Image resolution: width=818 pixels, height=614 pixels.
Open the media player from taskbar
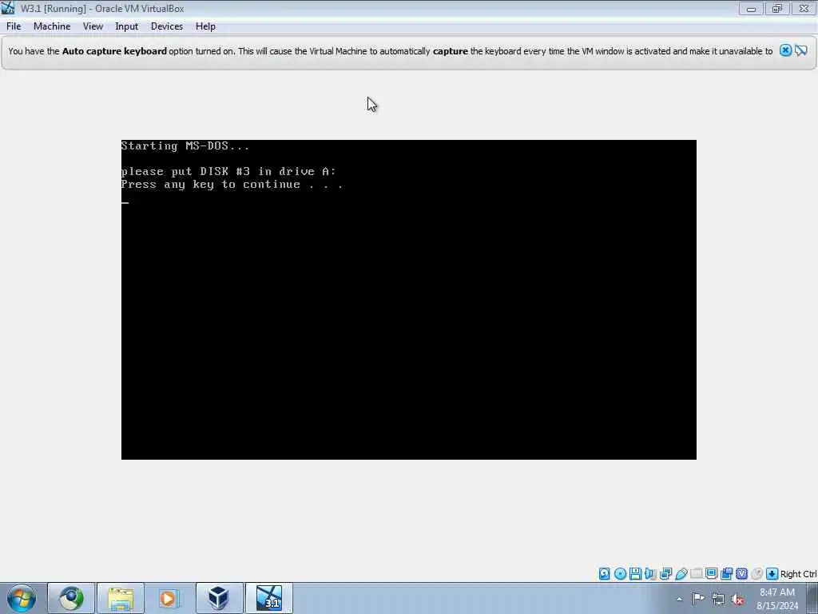(x=169, y=598)
